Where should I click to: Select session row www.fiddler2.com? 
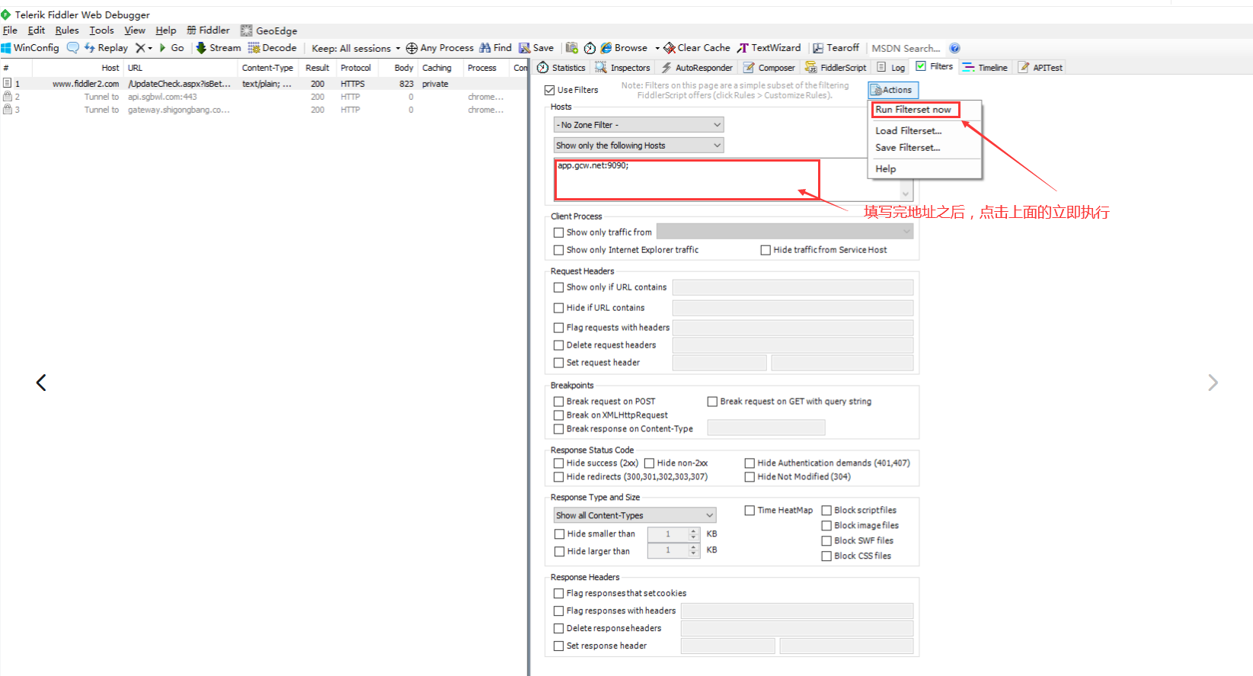[x=263, y=84]
